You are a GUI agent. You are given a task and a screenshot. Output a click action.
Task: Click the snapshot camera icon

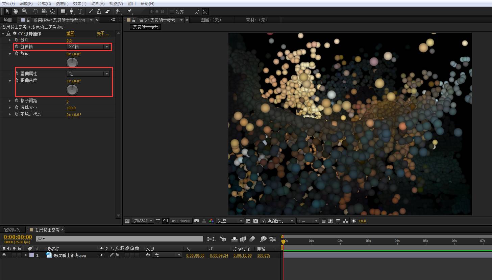point(197,221)
